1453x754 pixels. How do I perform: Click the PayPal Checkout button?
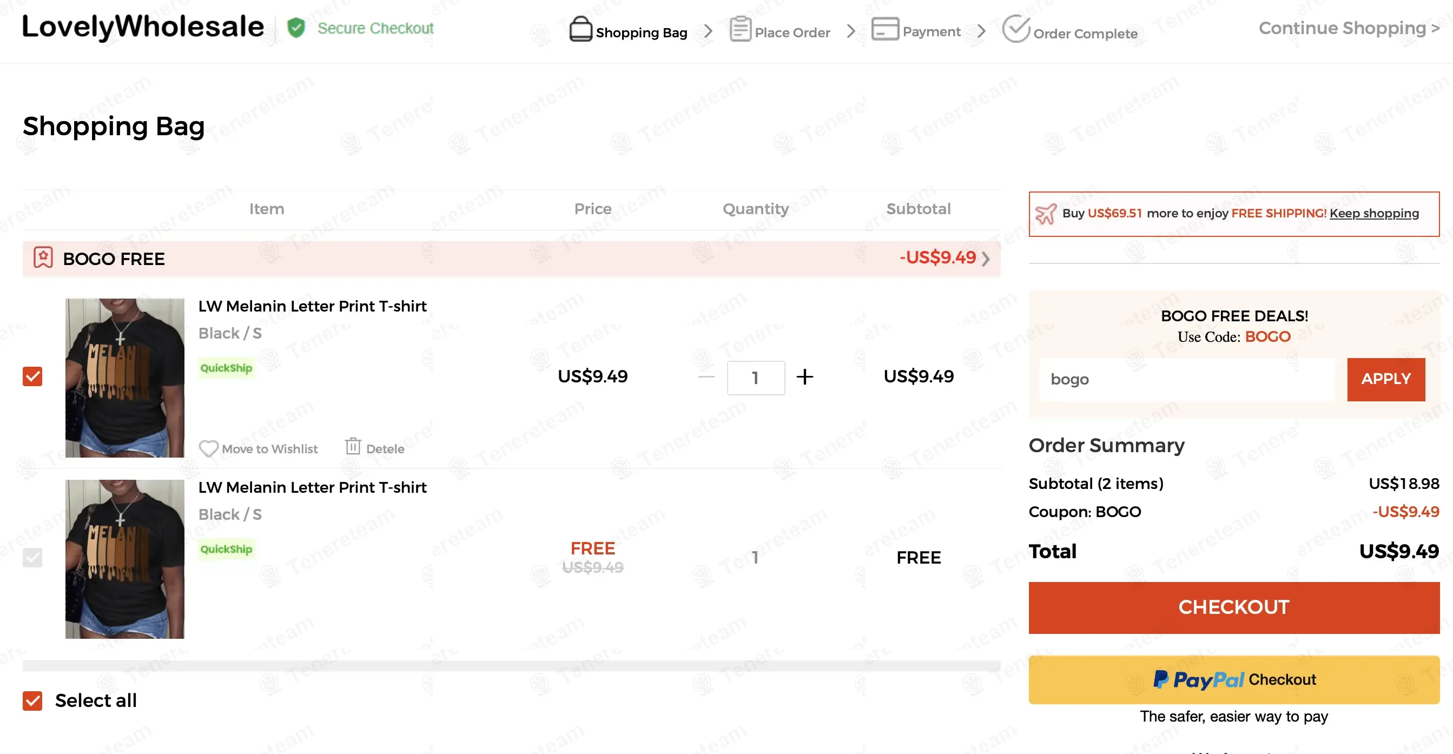[x=1233, y=679]
